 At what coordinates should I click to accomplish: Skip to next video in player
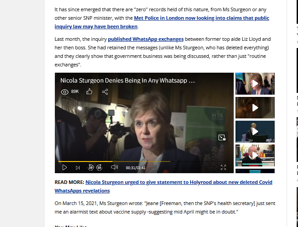pos(78,168)
